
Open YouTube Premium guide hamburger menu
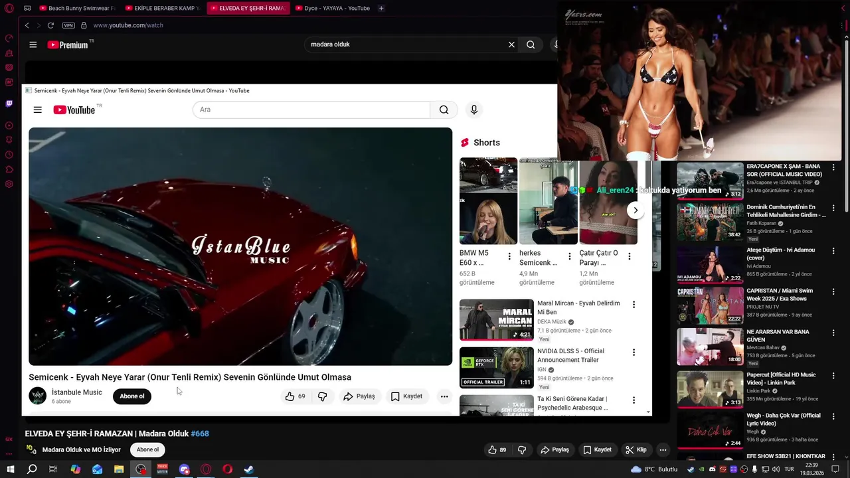tap(33, 44)
